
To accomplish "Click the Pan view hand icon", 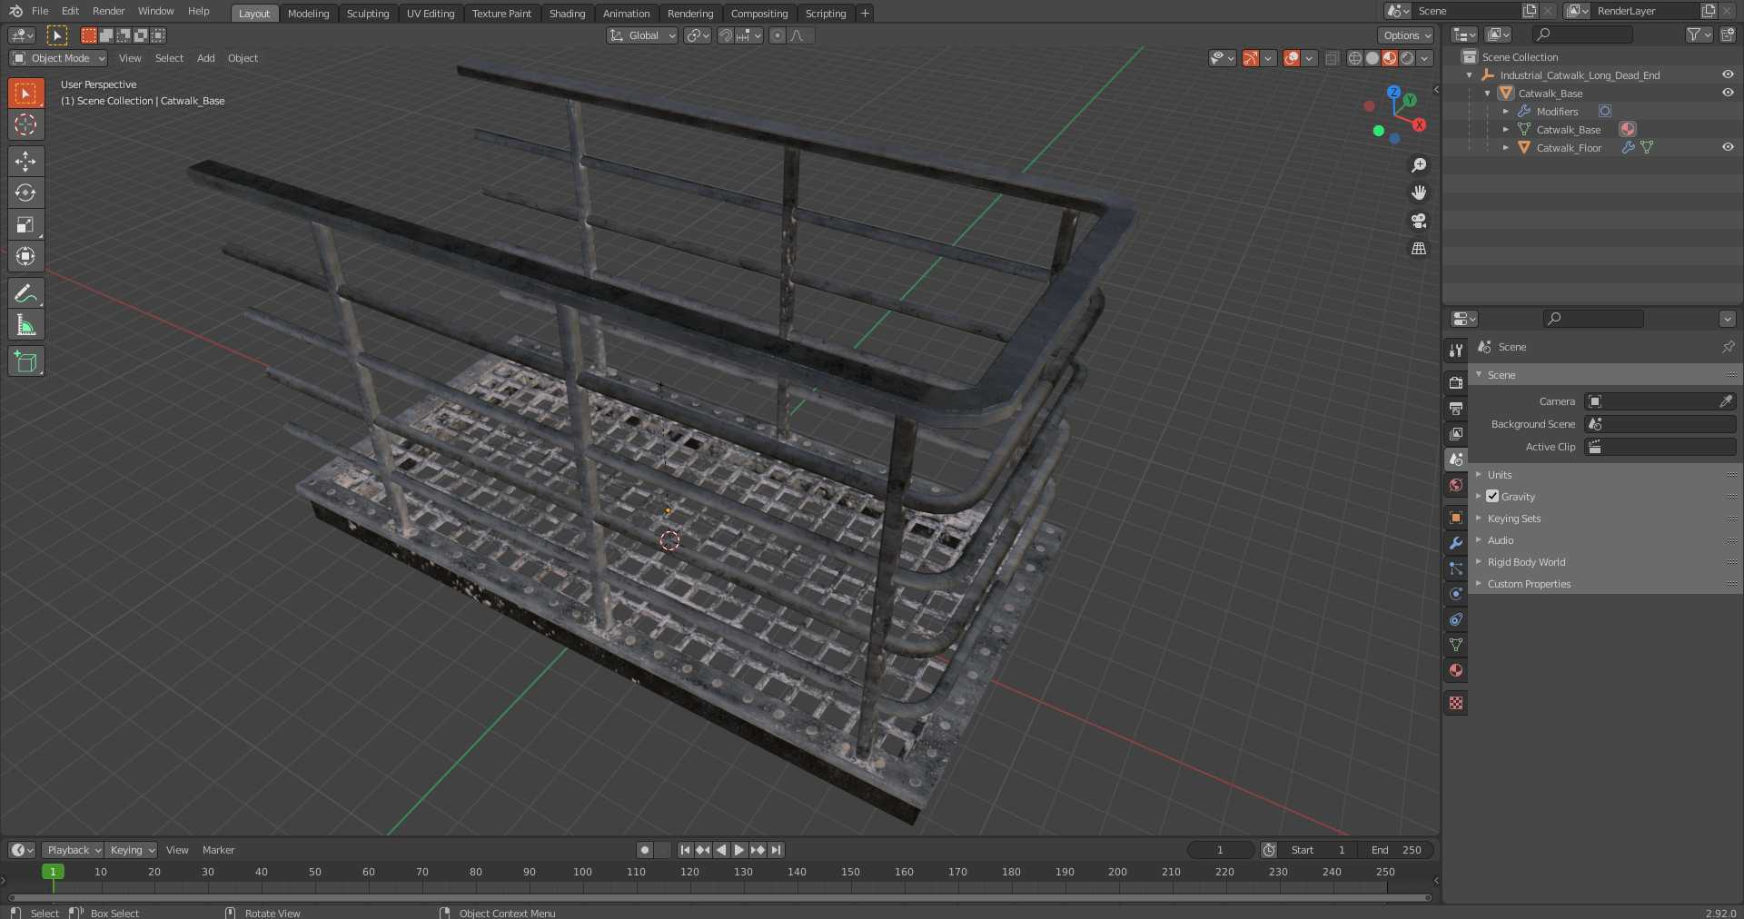I will pyautogui.click(x=1419, y=193).
